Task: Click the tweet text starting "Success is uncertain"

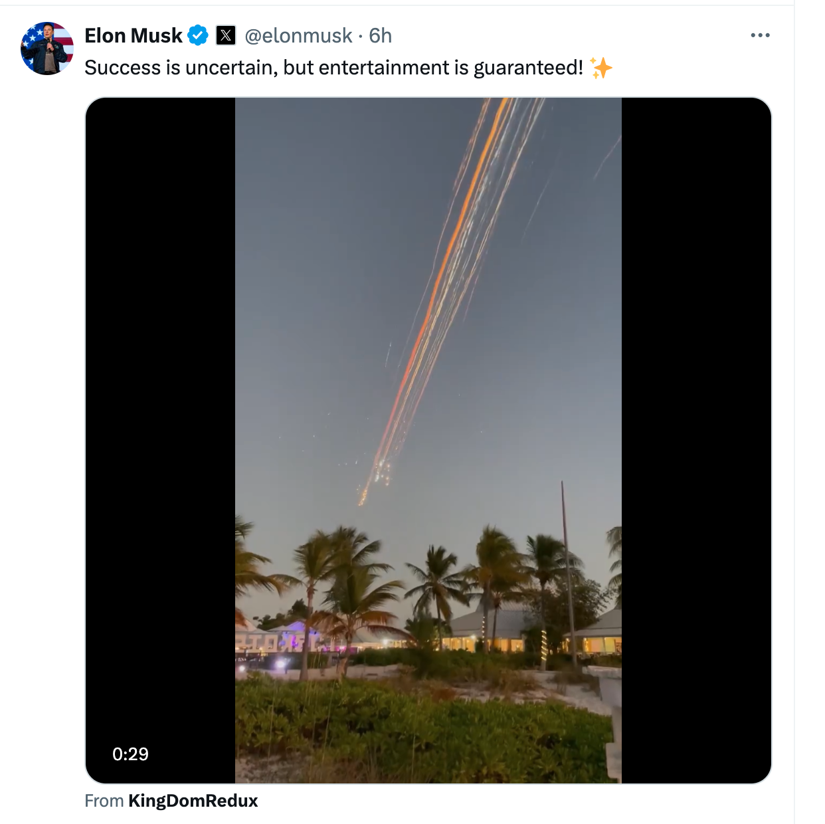Action: coord(334,68)
